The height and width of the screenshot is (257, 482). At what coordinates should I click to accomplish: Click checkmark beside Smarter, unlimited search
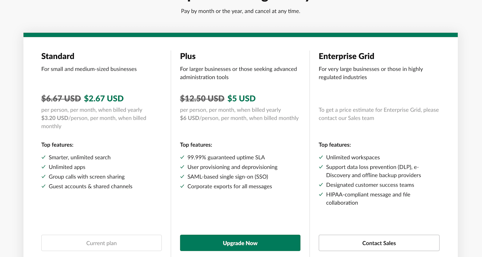[43, 157]
